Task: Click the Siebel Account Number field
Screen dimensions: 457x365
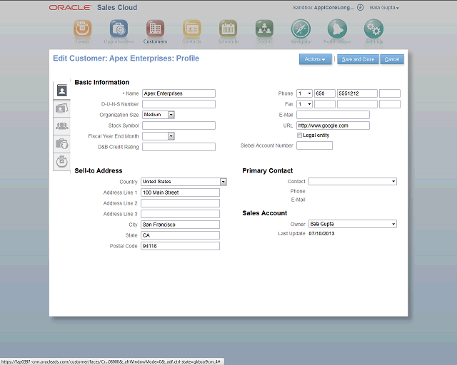Action: tap(314, 145)
